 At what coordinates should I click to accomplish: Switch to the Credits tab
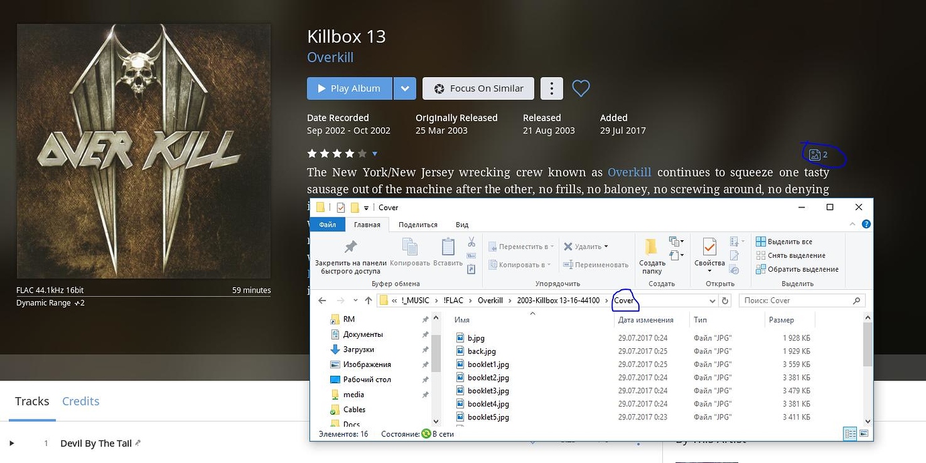coord(81,401)
